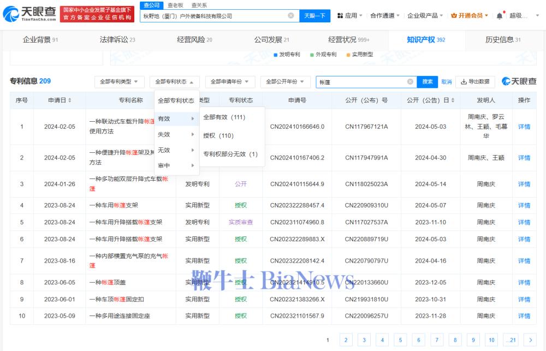
Task: Sort by 申请日 column arrows
Action: click(70, 100)
